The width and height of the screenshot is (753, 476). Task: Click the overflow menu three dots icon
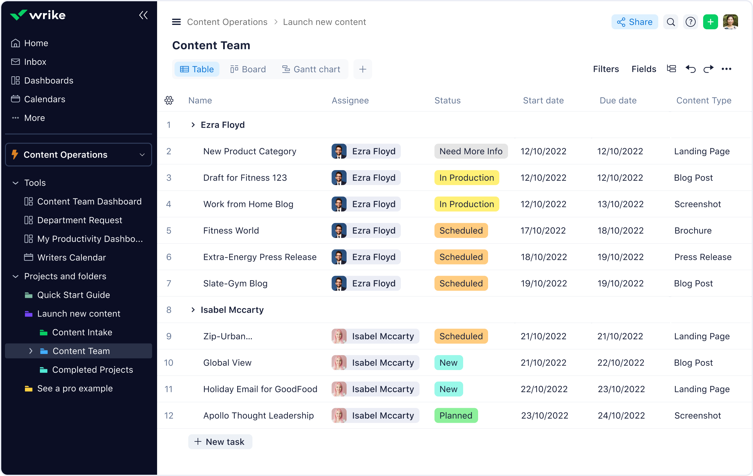pos(727,69)
